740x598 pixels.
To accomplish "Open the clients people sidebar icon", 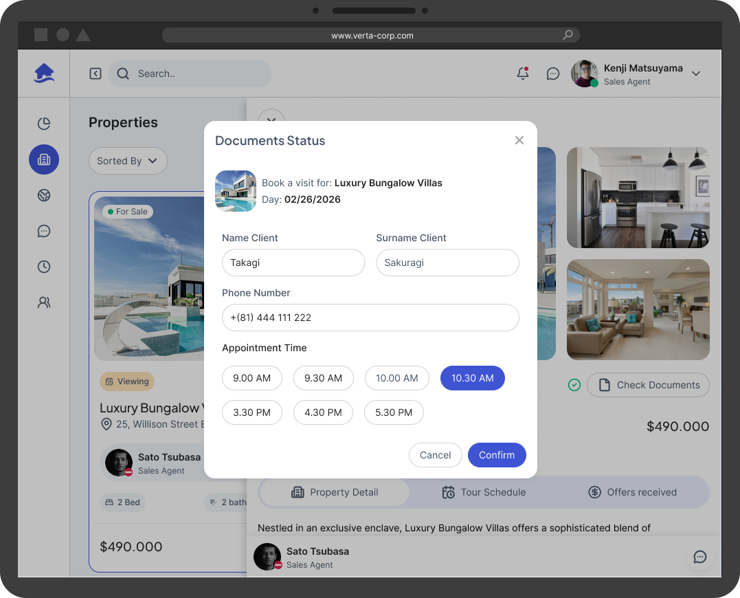I will pyautogui.click(x=44, y=302).
